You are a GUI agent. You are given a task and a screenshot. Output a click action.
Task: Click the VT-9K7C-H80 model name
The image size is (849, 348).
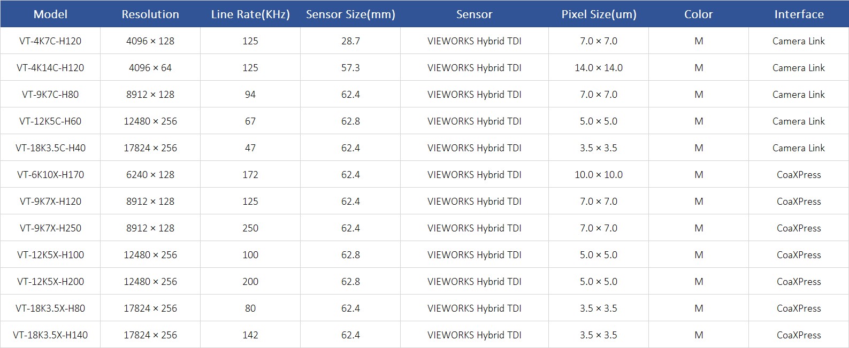click(x=50, y=95)
